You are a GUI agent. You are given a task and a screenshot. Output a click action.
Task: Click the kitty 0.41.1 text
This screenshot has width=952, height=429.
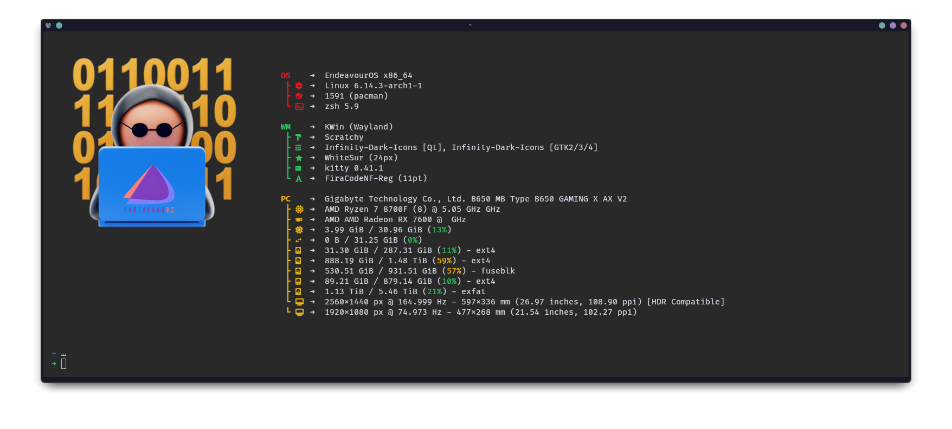(354, 168)
